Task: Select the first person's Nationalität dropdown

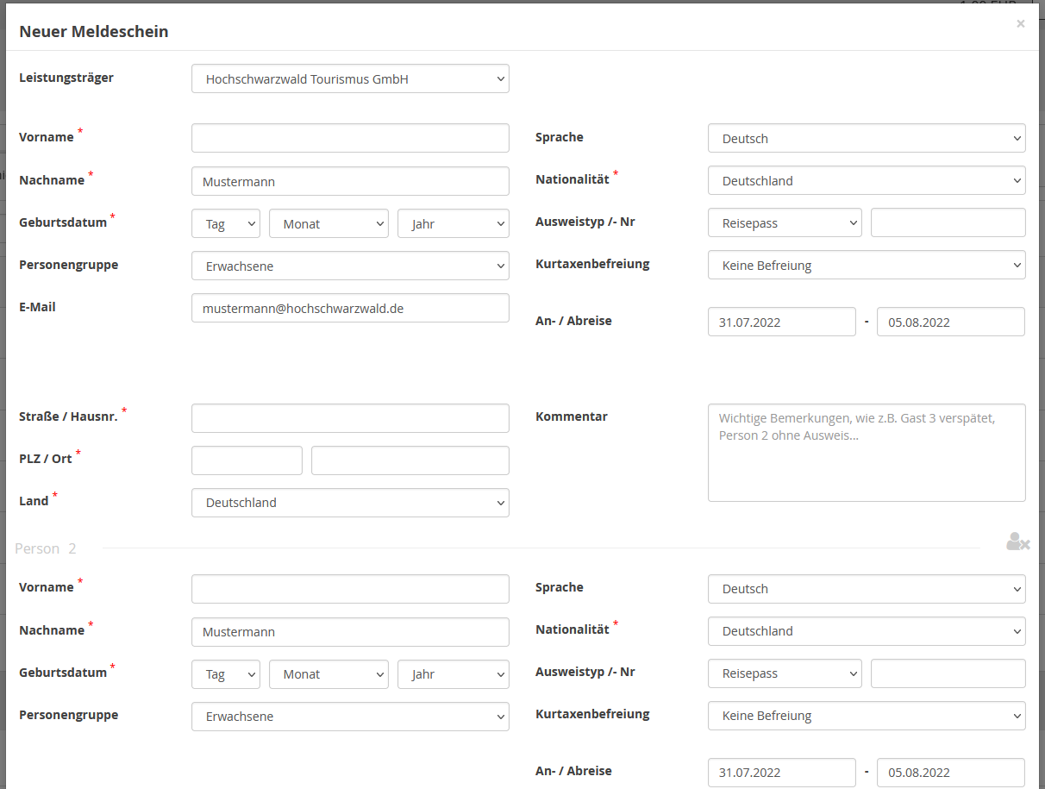Action: click(867, 180)
